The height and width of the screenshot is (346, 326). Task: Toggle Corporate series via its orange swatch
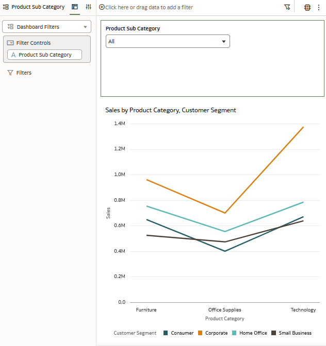tap(200, 333)
